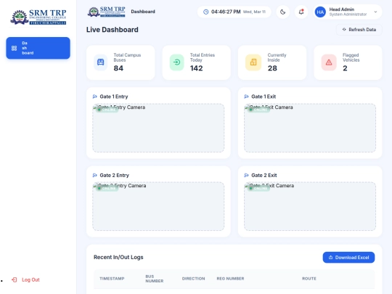Expand the Head Admin profile dropdown chevron
The height and width of the screenshot is (294, 392).
tap(375, 12)
